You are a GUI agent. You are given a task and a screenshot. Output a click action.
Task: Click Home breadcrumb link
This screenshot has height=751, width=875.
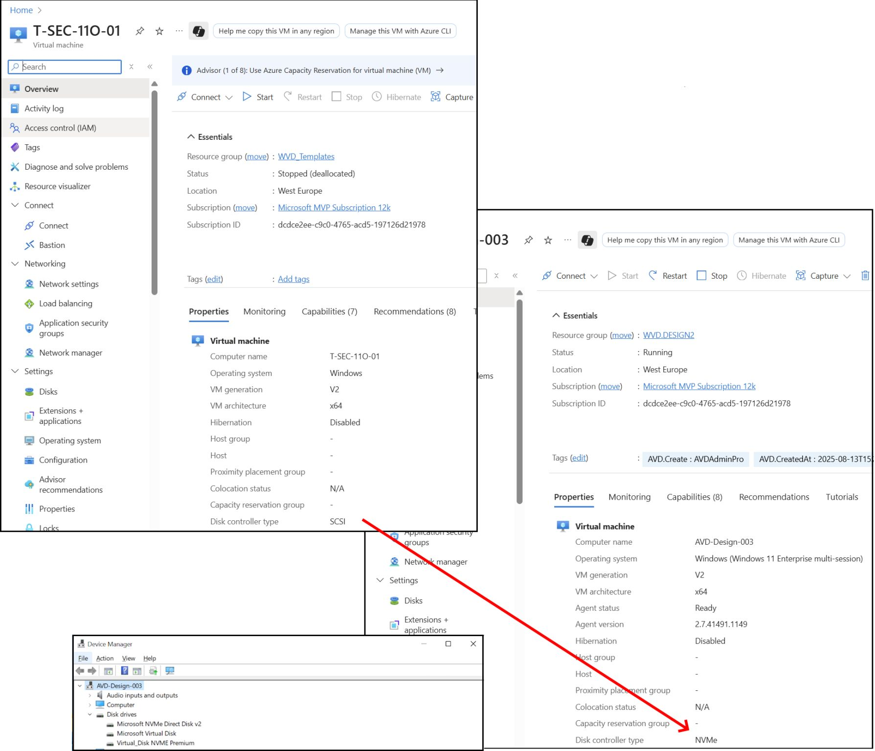(x=22, y=10)
